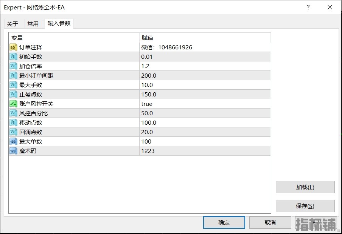Click the double icon beside 回调点数
The image size is (342, 234).
click(13, 132)
